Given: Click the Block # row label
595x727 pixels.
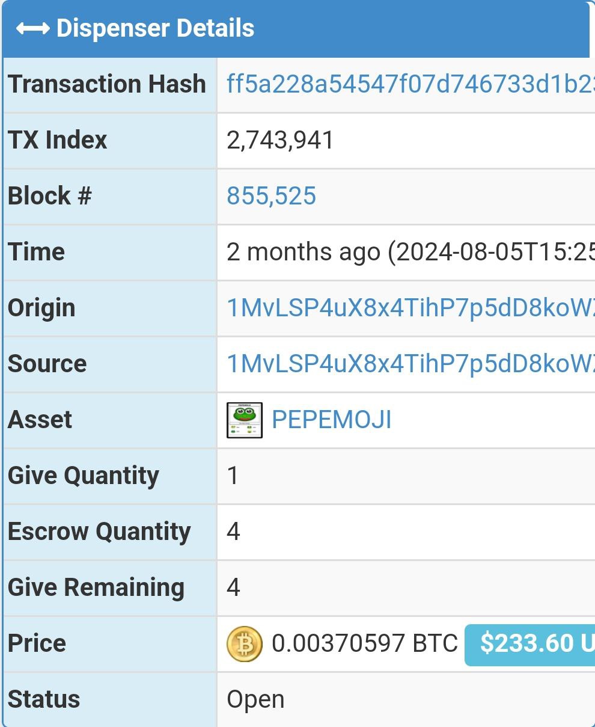Looking at the screenshot, I should click(50, 196).
